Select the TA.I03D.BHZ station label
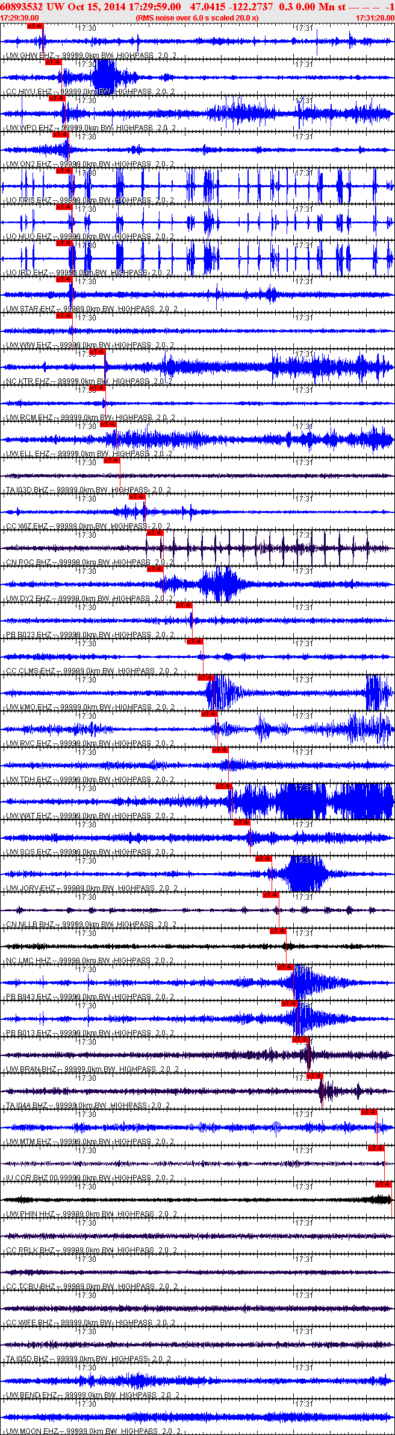Image resolution: width=395 pixels, height=1435 pixels. click(28, 490)
